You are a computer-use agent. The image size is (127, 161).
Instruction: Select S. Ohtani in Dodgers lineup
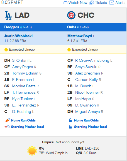click(20, 60)
